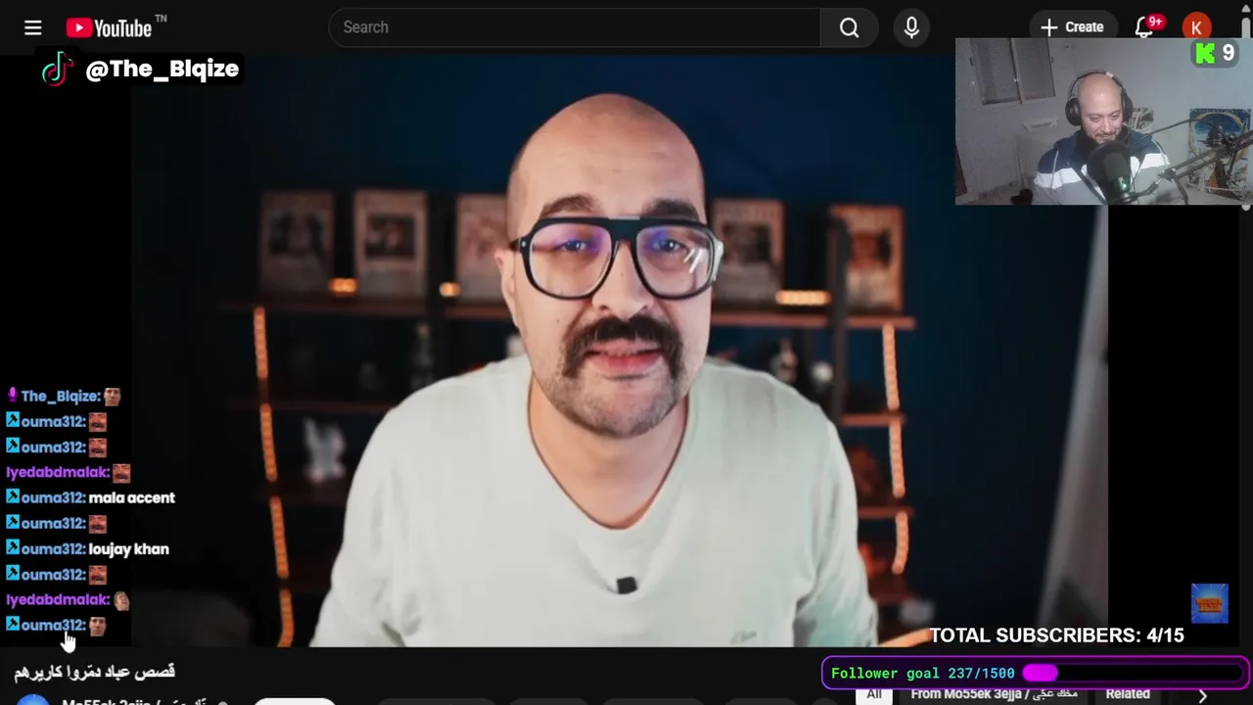
Task: Click the '@The_Blqize' TikTok handle
Action: 162,69
